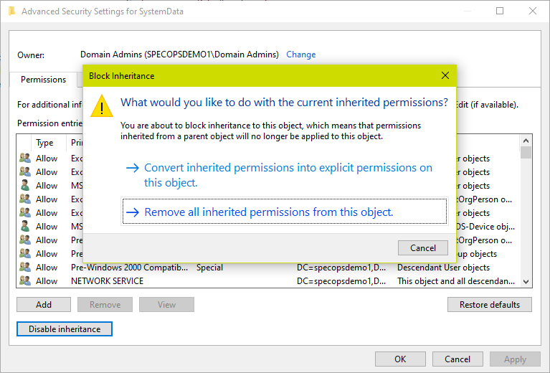
Task: Click the Pre-Windows 2000 Compatible entry's group icon
Action: 25,267
